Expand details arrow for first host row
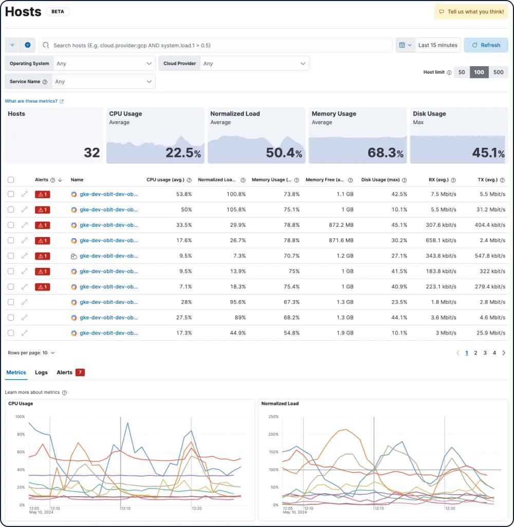Screen dimensions: 514x527 click(x=24, y=194)
